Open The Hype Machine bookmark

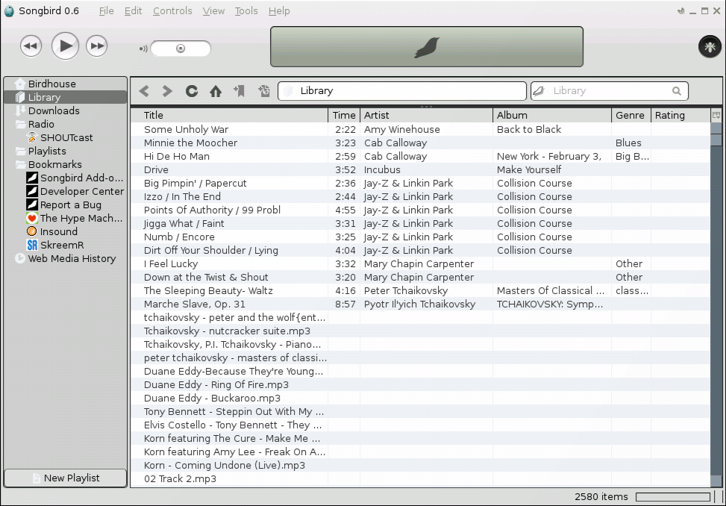click(65, 218)
